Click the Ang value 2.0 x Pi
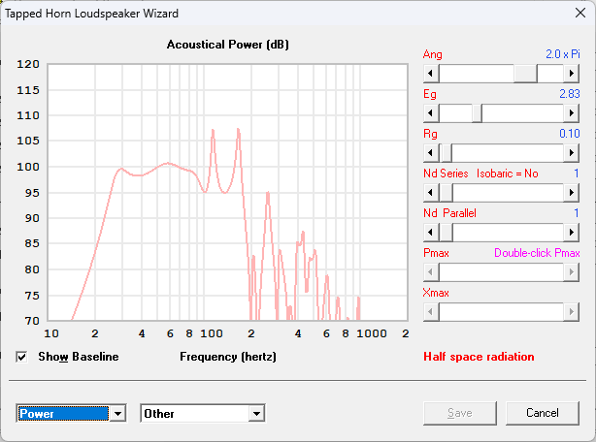 tap(563, 54)
